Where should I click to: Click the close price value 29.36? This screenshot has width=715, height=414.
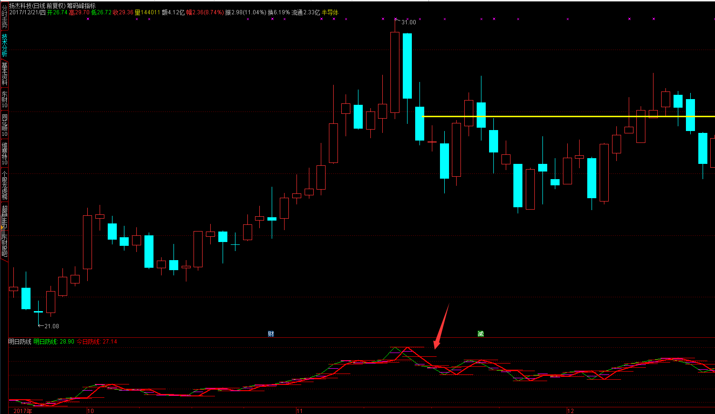coord(126,12)
